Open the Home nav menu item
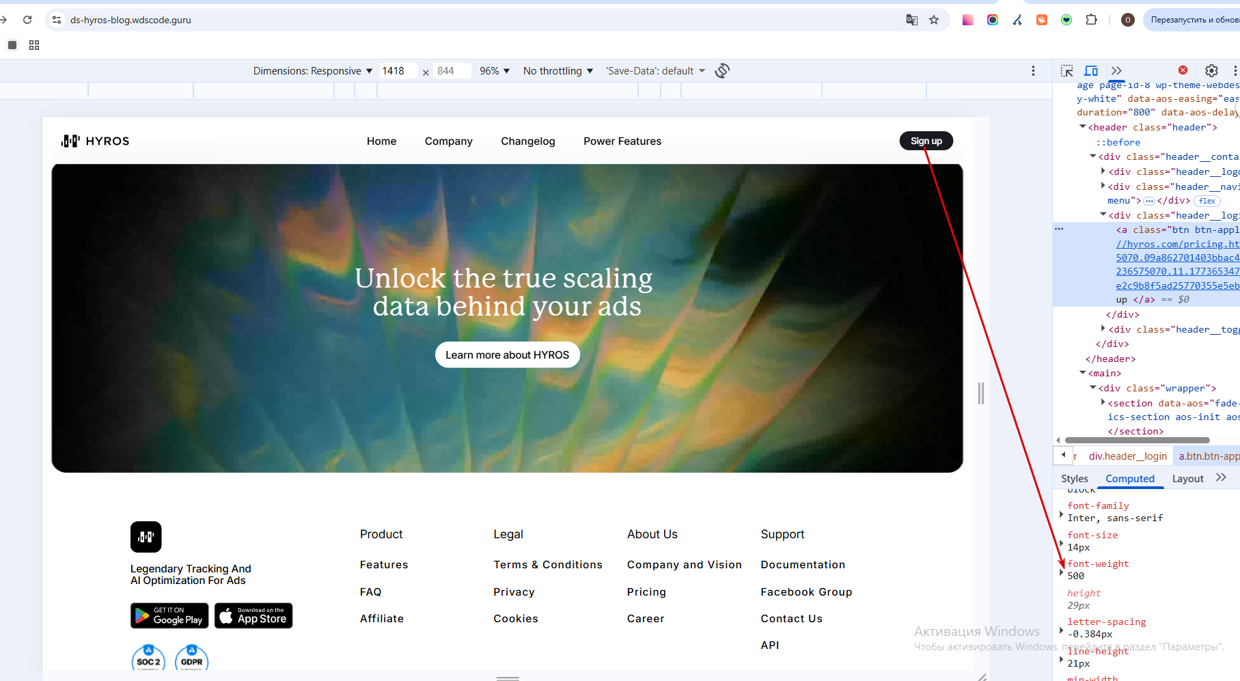This screenshot has width=1240, height=681. click(381, 141)
